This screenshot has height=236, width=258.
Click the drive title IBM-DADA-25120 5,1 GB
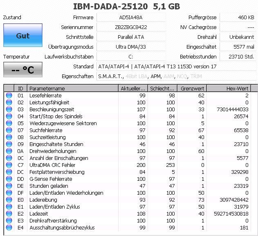click(126, 7)
